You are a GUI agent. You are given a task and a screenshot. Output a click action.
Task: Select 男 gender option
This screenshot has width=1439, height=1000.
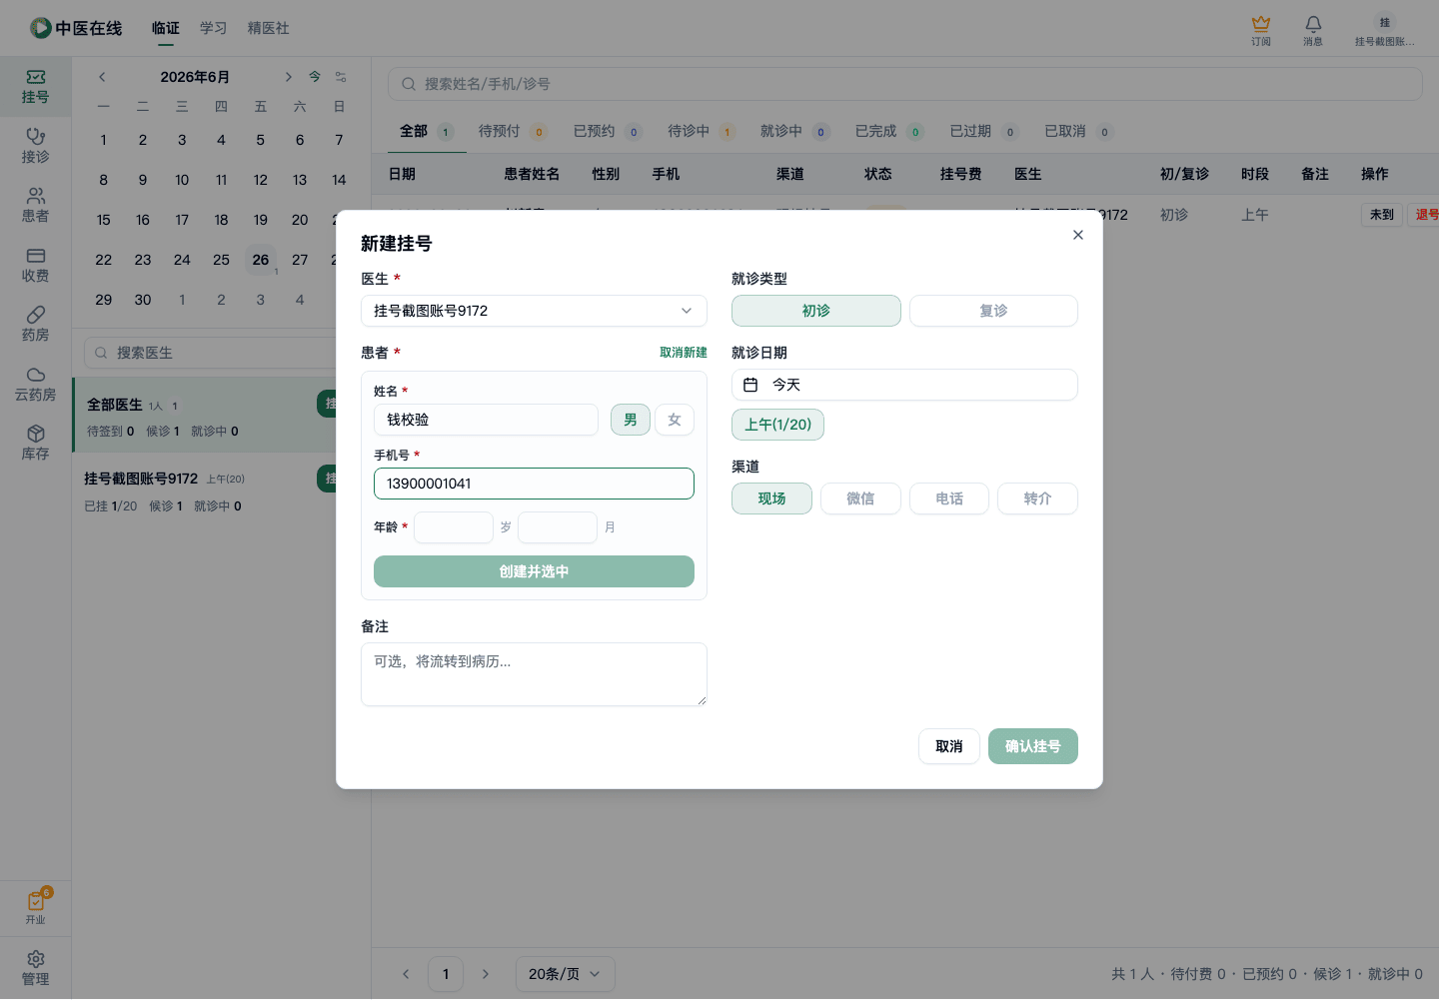click(631, 420)
